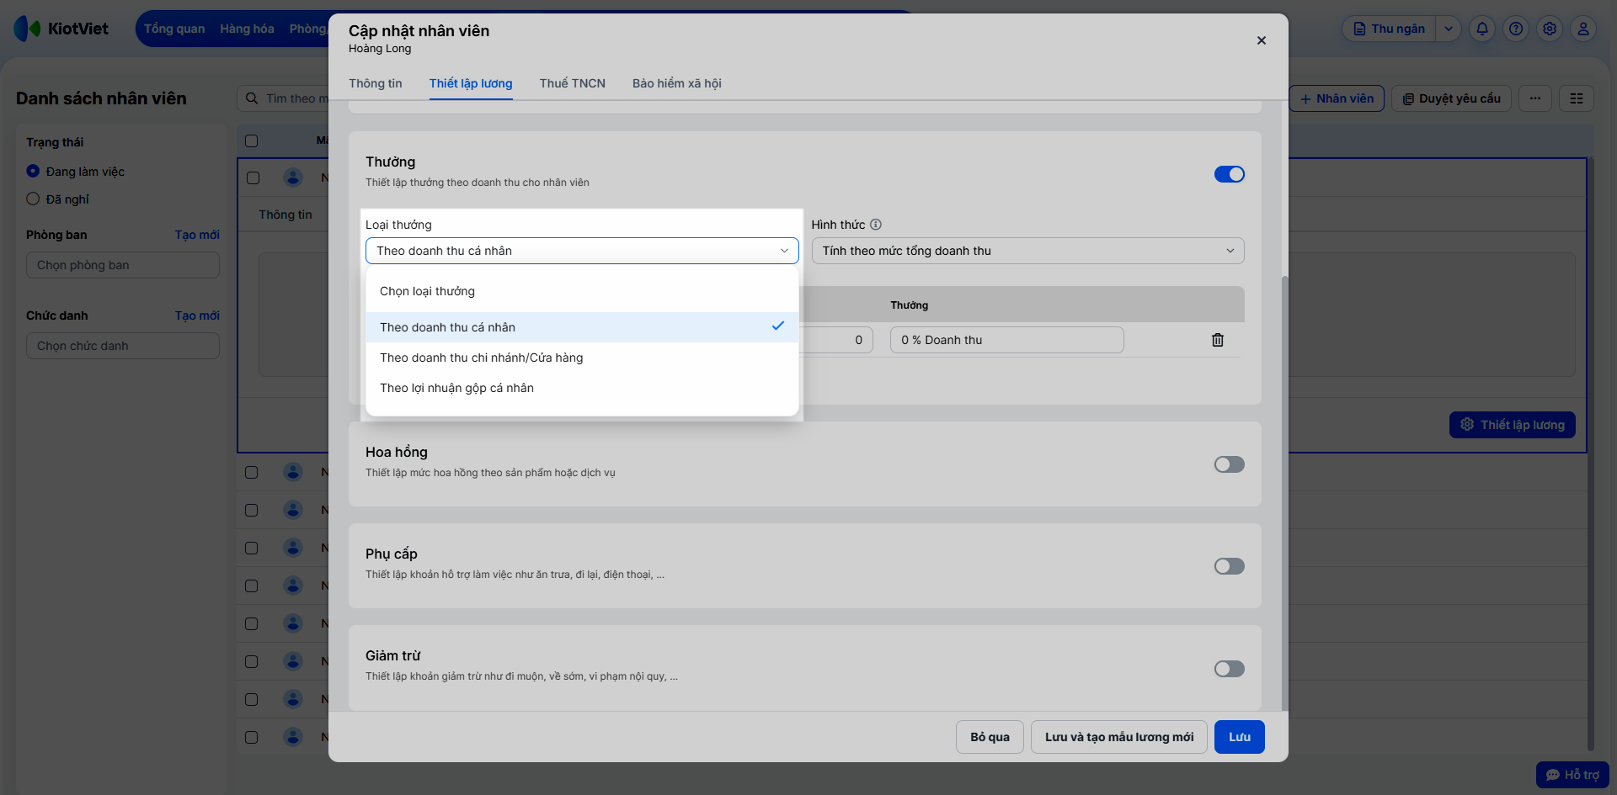Switch to the Bảo hiểm xã hội tab

click(677, 83)
